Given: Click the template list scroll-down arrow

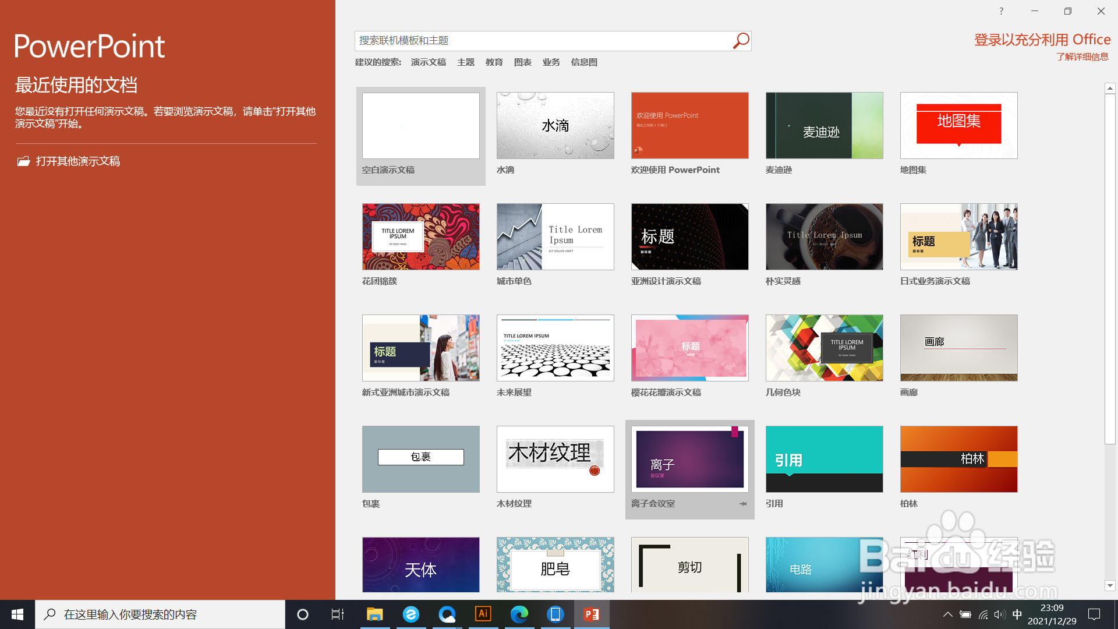Looking at the screenshot, I should pos(1110,585).
